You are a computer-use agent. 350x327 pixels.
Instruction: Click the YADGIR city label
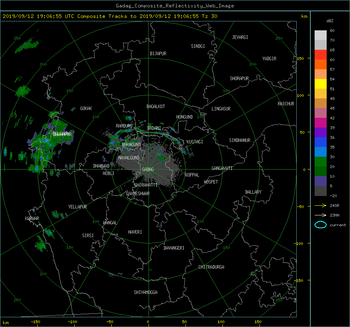269,58
